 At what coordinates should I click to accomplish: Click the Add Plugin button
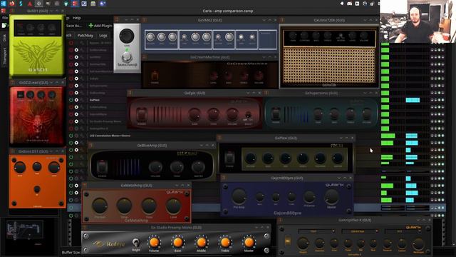click(100, 26)
